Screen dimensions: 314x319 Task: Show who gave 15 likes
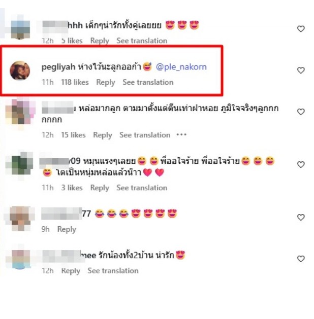point(73,135)
